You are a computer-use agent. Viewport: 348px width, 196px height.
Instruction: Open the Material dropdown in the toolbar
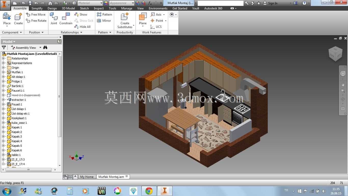(x=90, y=3)
